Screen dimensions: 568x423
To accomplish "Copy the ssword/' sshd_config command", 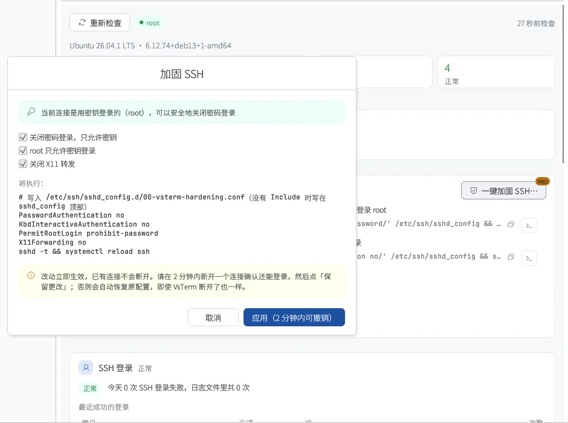I will (x=511, y=224).
